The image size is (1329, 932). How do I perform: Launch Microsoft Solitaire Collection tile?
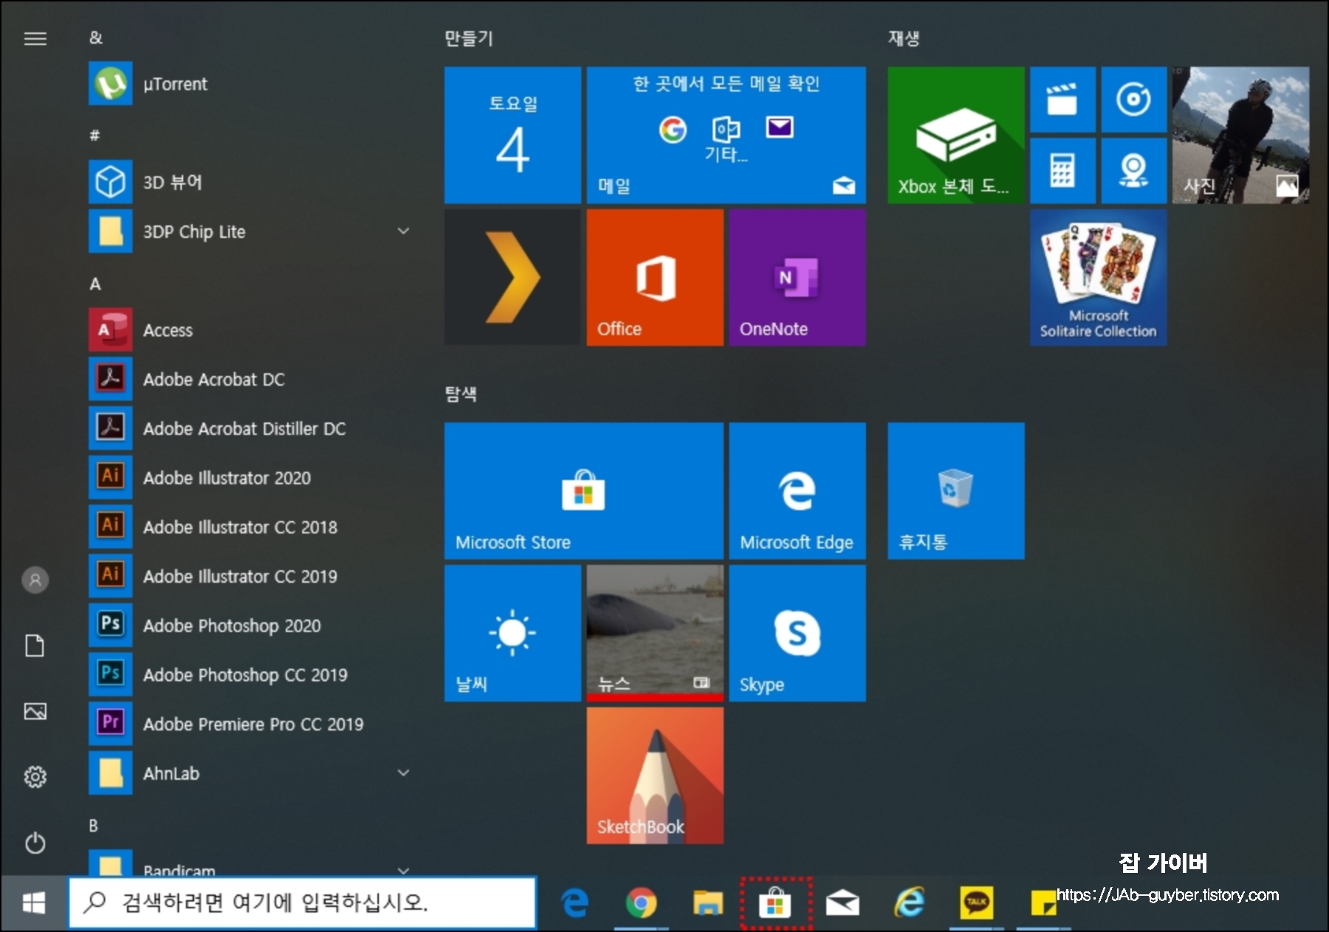tap(1099, 277)
